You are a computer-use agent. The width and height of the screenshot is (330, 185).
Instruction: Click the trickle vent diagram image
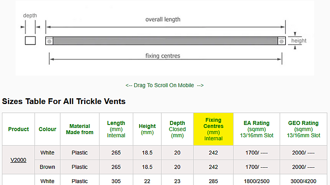coord(165,38)
